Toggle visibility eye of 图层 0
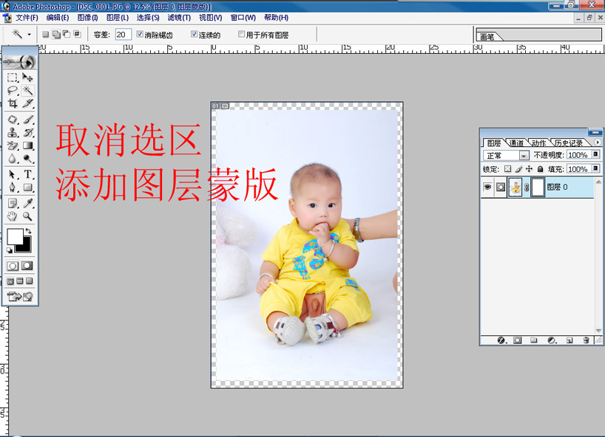The image size is (605, 437). click(x=487, y=187)
